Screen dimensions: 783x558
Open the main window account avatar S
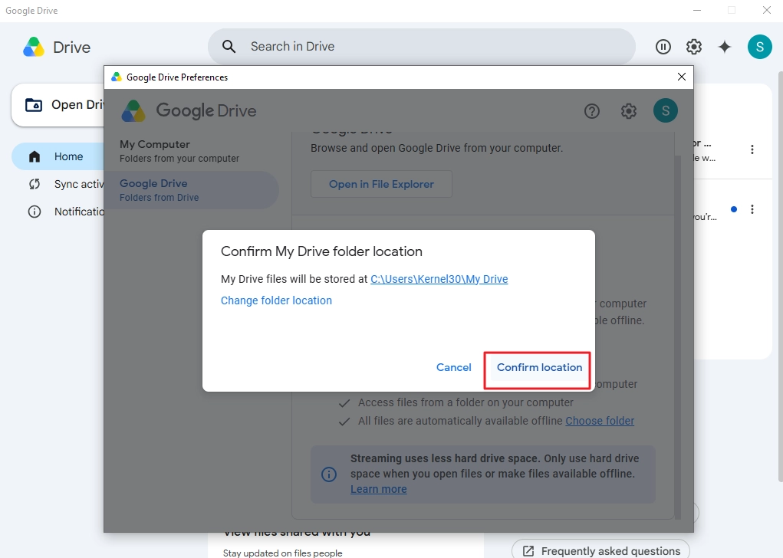[759, 47]
